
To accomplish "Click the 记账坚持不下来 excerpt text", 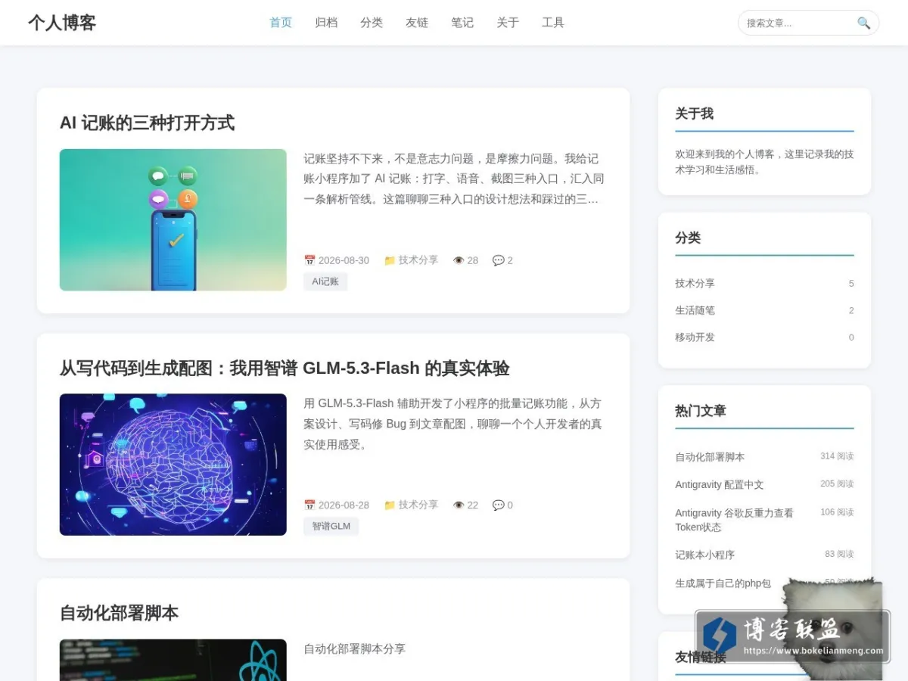I will 454,179.
